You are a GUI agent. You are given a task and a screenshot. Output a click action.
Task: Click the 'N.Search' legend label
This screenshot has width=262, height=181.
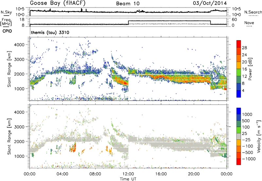coord(253,12)
